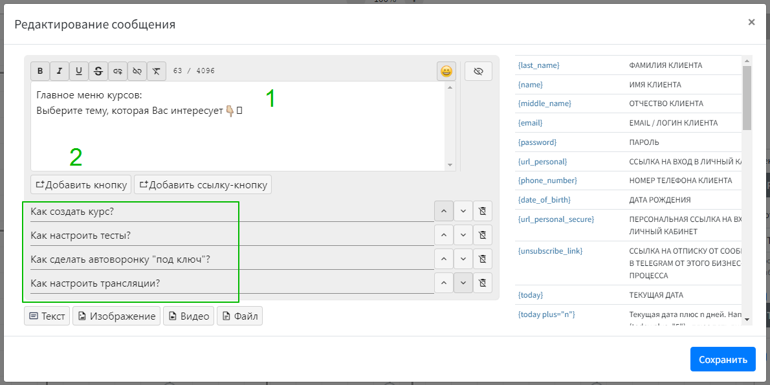Image resolution: width=770 pixels, height=385 pixels.
Task: Insert a link via the toolbar
Action: (118, 71)
